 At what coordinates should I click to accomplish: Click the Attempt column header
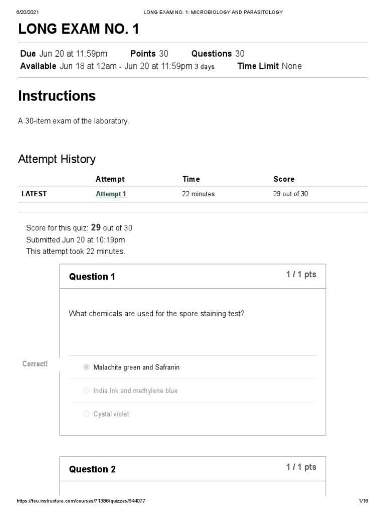click(110, 179)
